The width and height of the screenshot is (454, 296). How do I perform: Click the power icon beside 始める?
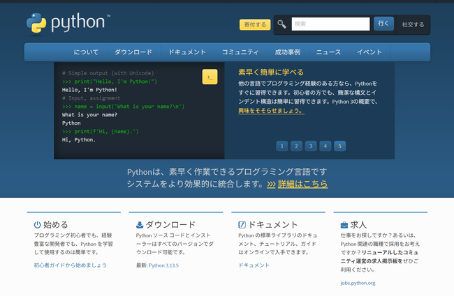point(37,225)
